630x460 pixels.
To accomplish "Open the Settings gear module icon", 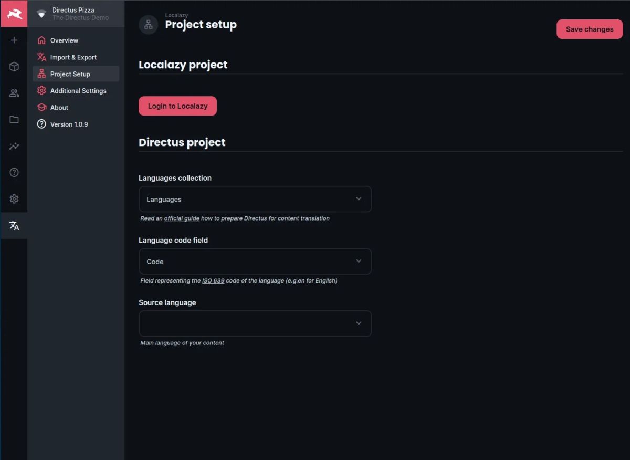I will (14, 199).
